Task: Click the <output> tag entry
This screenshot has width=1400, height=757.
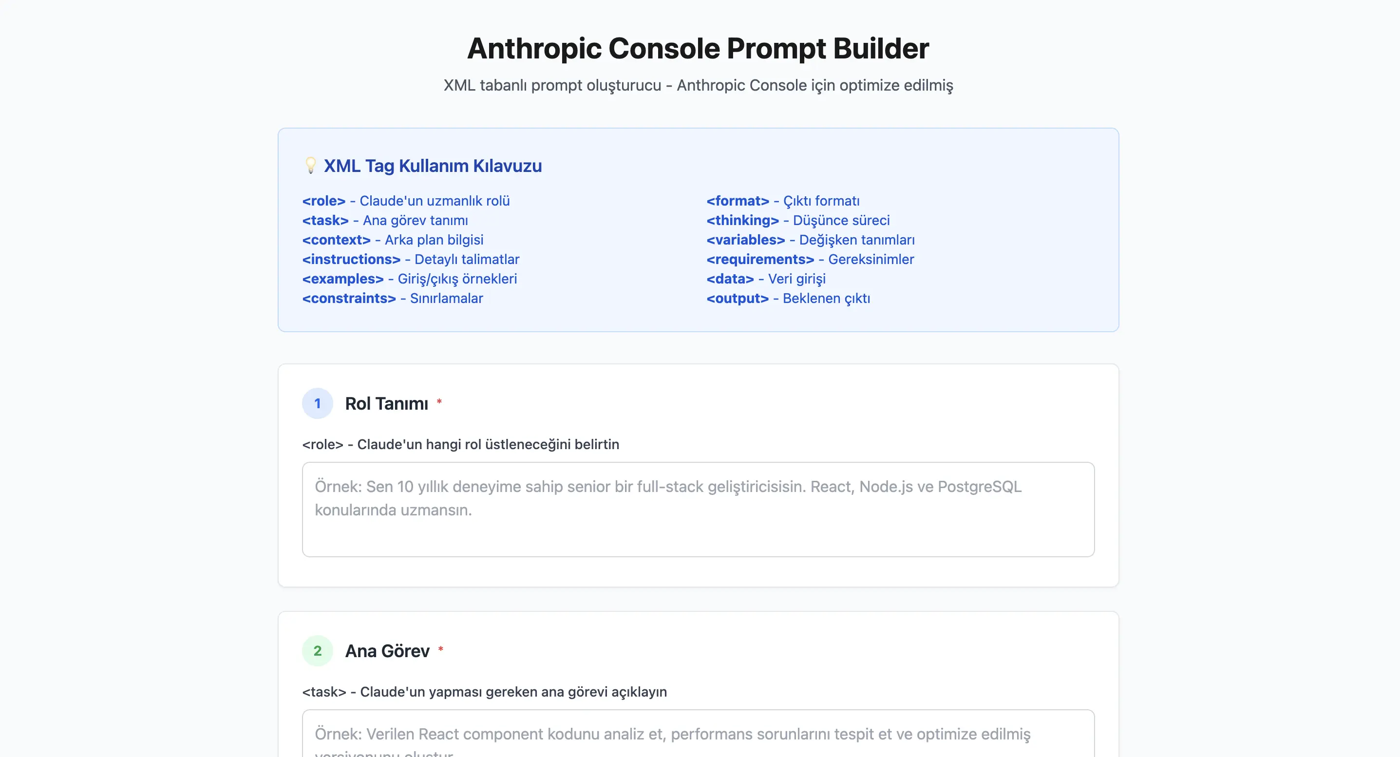Action: (x=738, y=298)
